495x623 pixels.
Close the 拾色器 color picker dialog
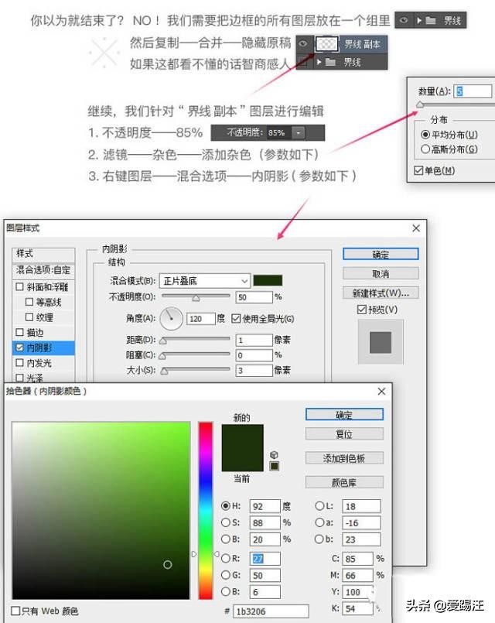[x=381, y=392]
